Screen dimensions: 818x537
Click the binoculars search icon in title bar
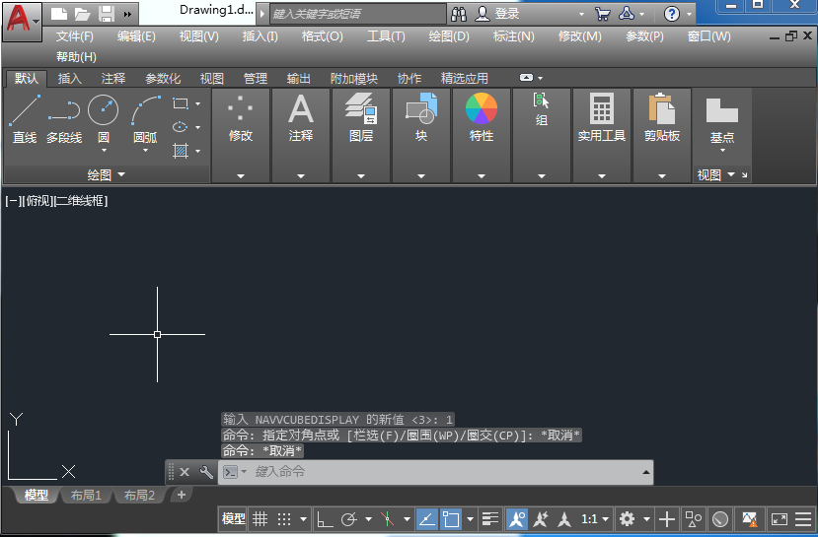(x=459, y=14)
